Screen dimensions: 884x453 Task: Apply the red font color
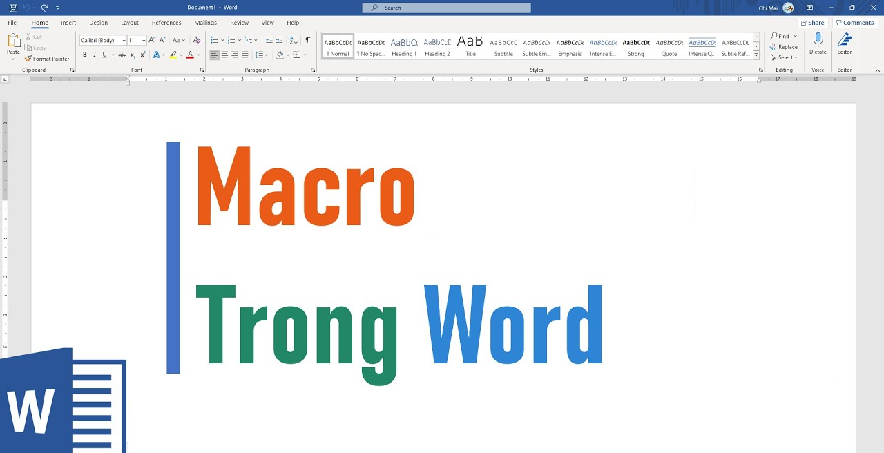(190, 55)
